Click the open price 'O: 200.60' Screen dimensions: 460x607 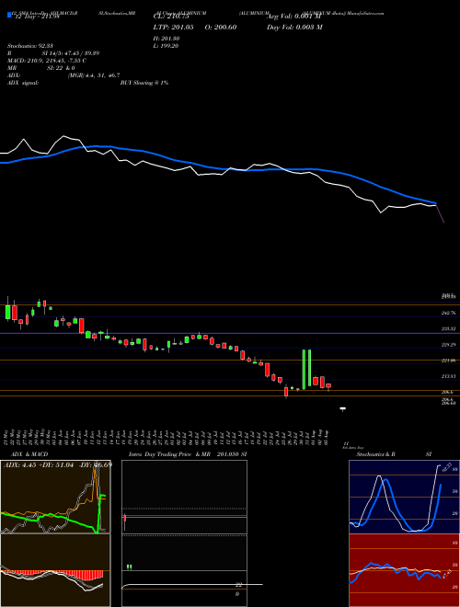click(220, 27)
